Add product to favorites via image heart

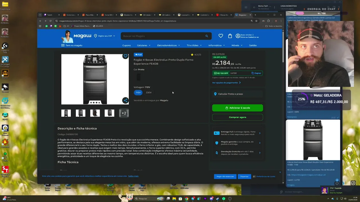(125, 56)
